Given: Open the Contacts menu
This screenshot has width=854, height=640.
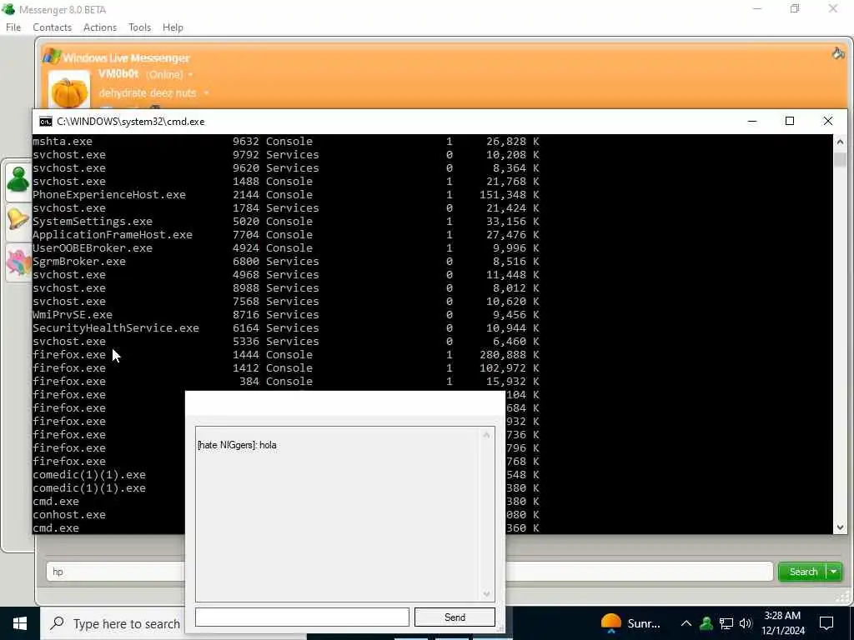Looking at the screenshot, I should pyautogui.click(x=52, y=27).
